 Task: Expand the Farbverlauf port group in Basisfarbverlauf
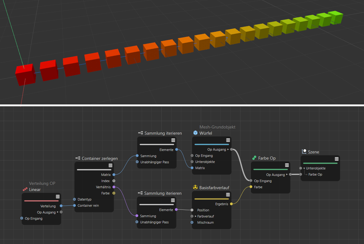pos(196,216)
